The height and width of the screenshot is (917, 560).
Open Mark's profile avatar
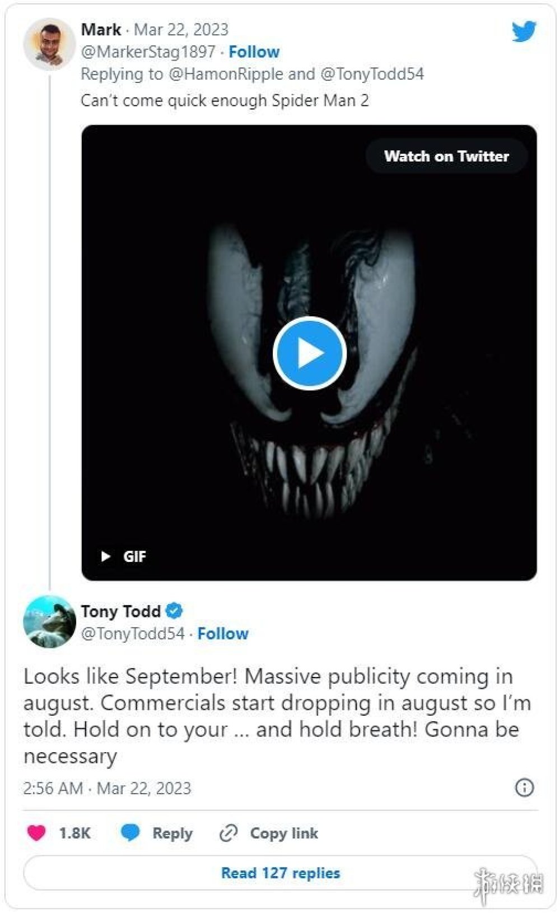[x=49, y=44]
